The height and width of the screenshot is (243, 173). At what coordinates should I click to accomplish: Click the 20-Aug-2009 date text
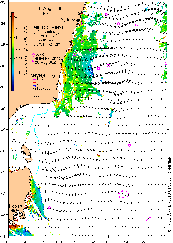pyautogui.click(x=49, y=9)
